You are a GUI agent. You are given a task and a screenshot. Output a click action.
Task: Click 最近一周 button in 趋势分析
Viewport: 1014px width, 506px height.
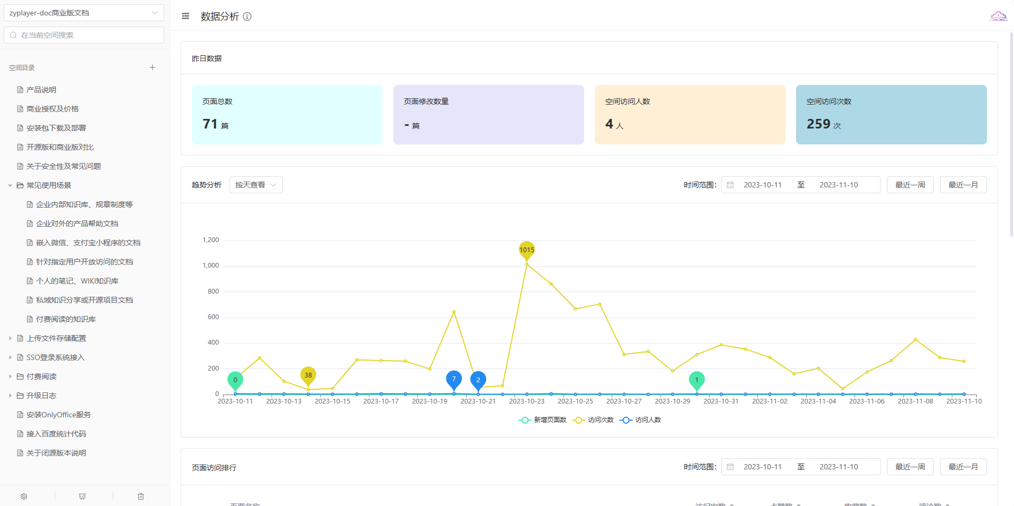tap(910, 185)
